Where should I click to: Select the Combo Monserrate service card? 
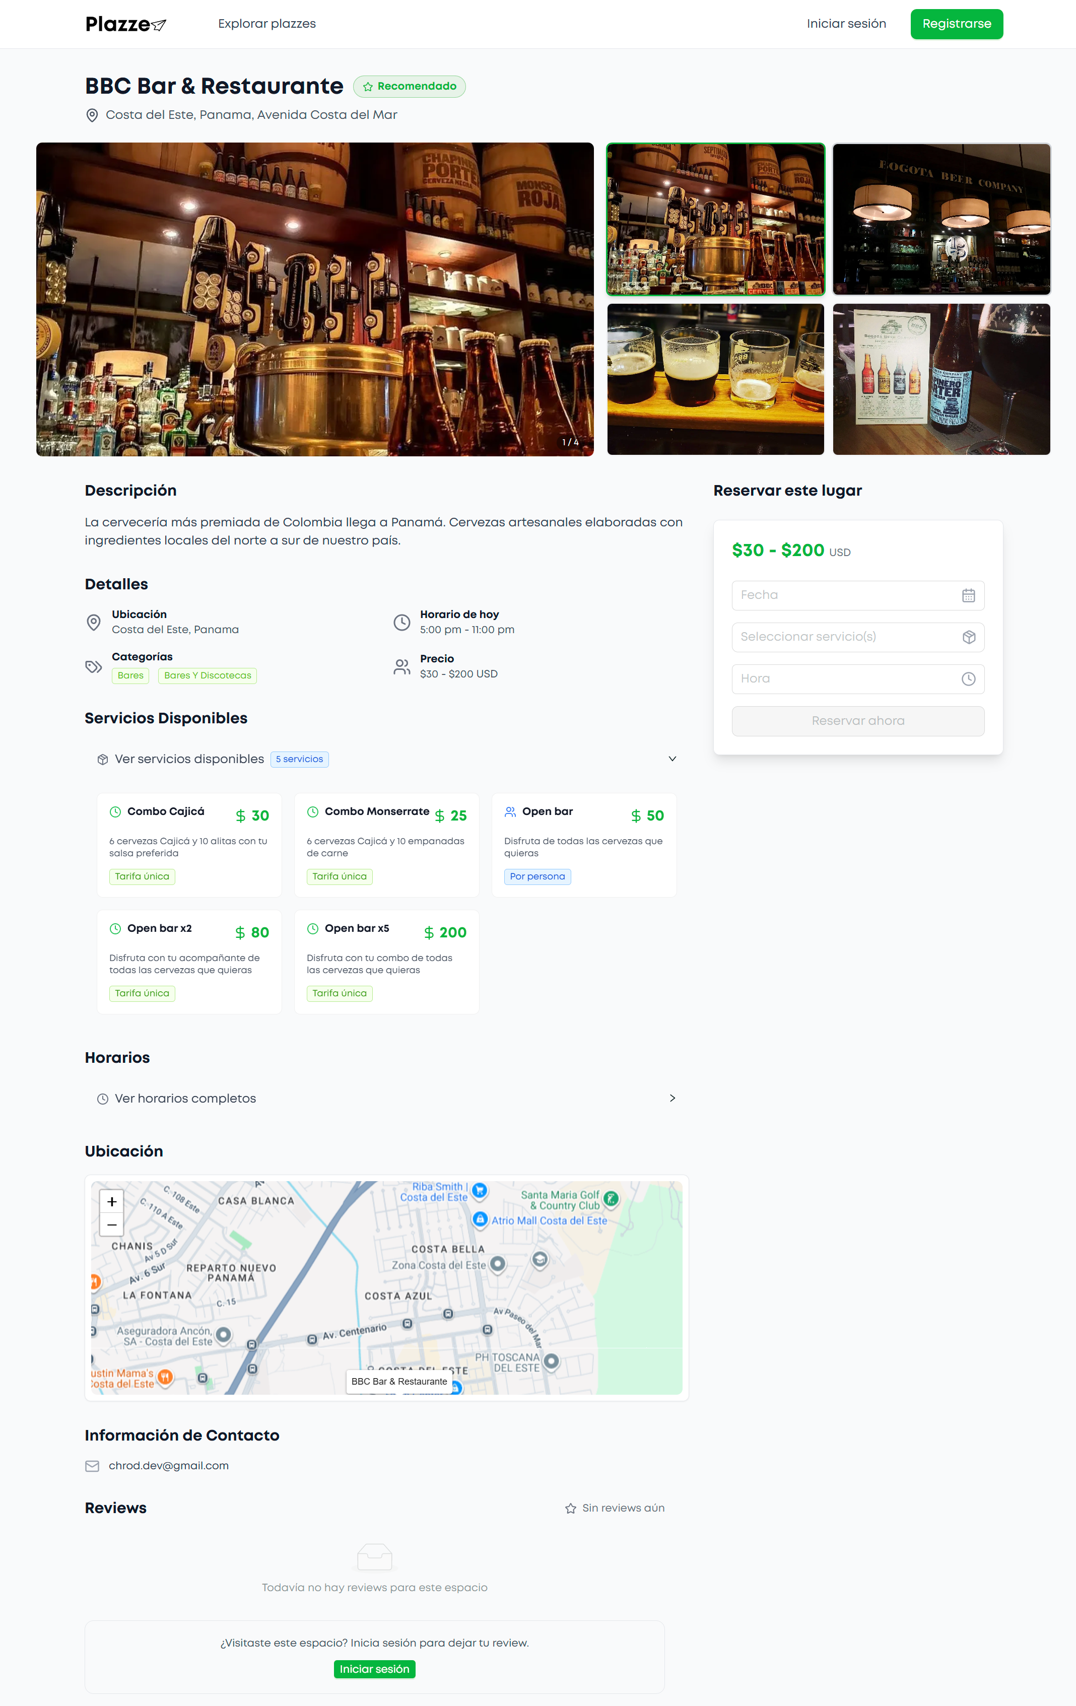coord(387,845)
